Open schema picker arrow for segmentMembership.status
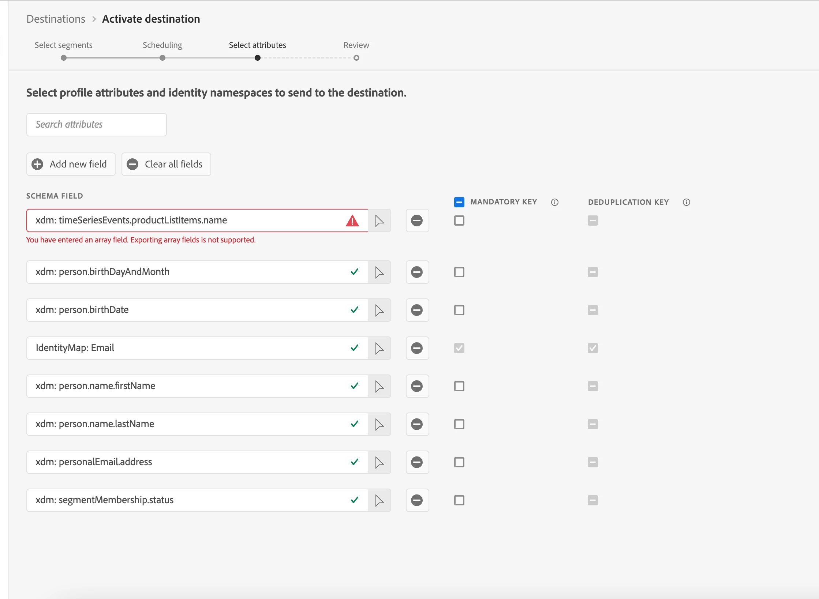Viewport: 819px width, 599px height. [x=379, y=500]
